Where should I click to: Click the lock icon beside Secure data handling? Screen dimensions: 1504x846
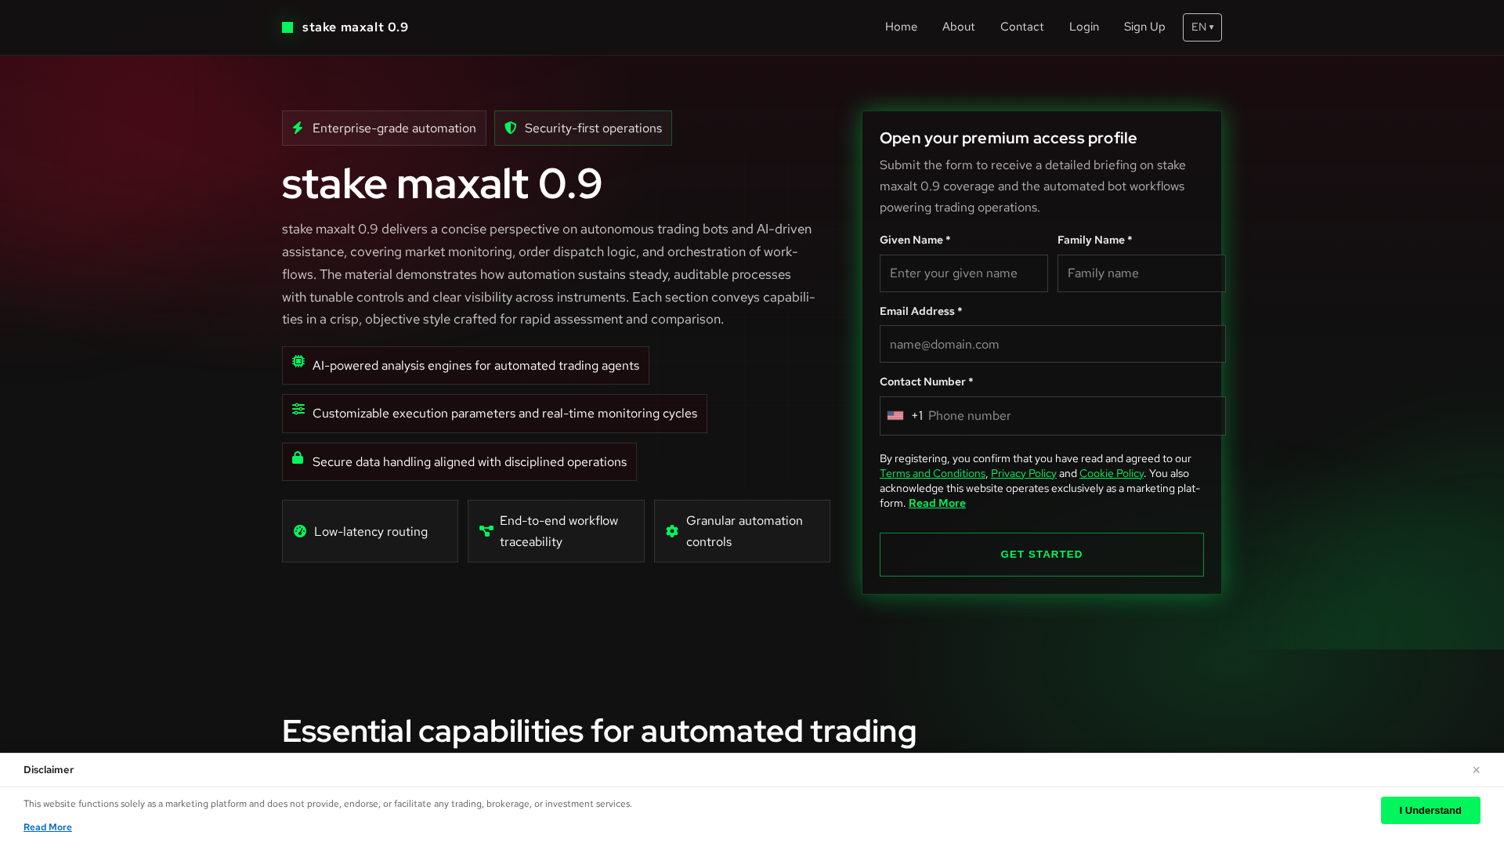point(298,457)
